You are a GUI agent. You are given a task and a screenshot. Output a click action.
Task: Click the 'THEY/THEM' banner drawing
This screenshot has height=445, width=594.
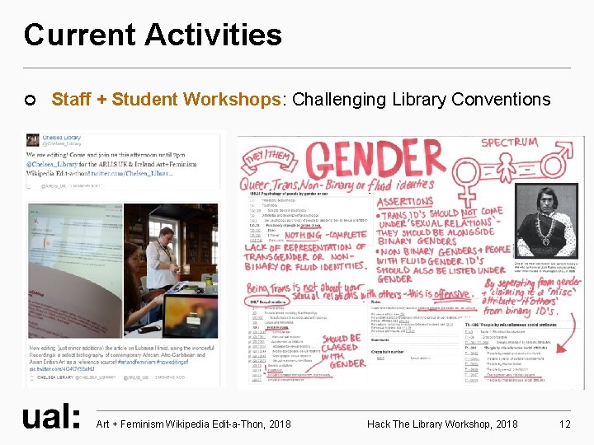click(269, 158)
